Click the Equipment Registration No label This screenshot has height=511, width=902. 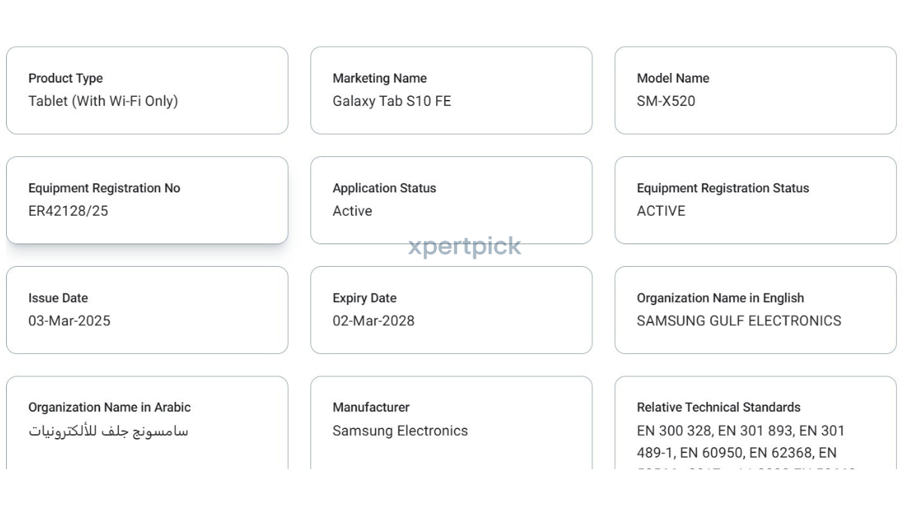(104, 188)
